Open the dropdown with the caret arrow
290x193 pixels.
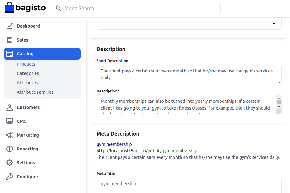point(274,24)
